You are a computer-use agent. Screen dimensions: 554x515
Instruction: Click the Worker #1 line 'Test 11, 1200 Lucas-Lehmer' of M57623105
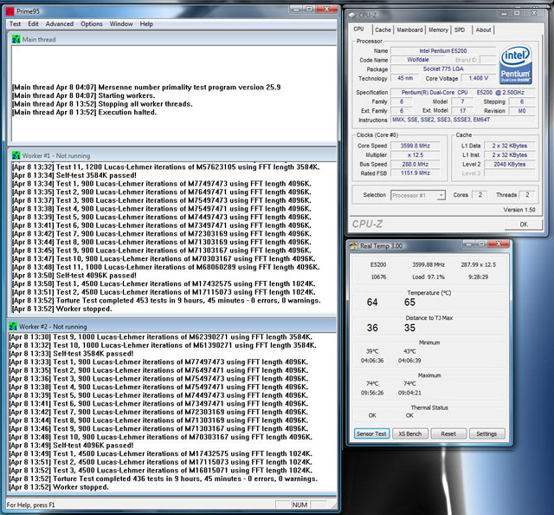[165, 167]
